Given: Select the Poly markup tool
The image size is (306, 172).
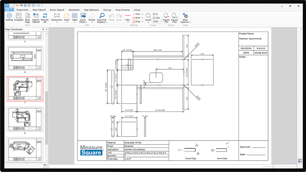Looking at the screenshot, I should [x=137, y=22].
